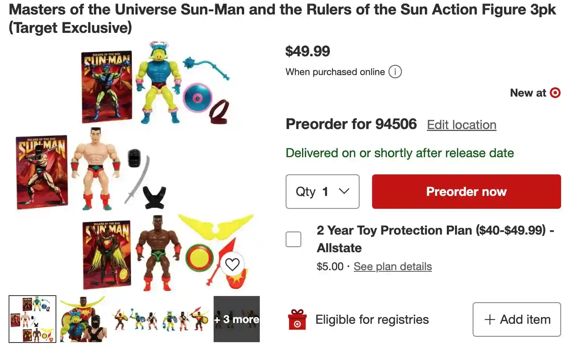565x348 pixels.
Task: Tap the heart favorite icon on product image
Action: [232, 265]
